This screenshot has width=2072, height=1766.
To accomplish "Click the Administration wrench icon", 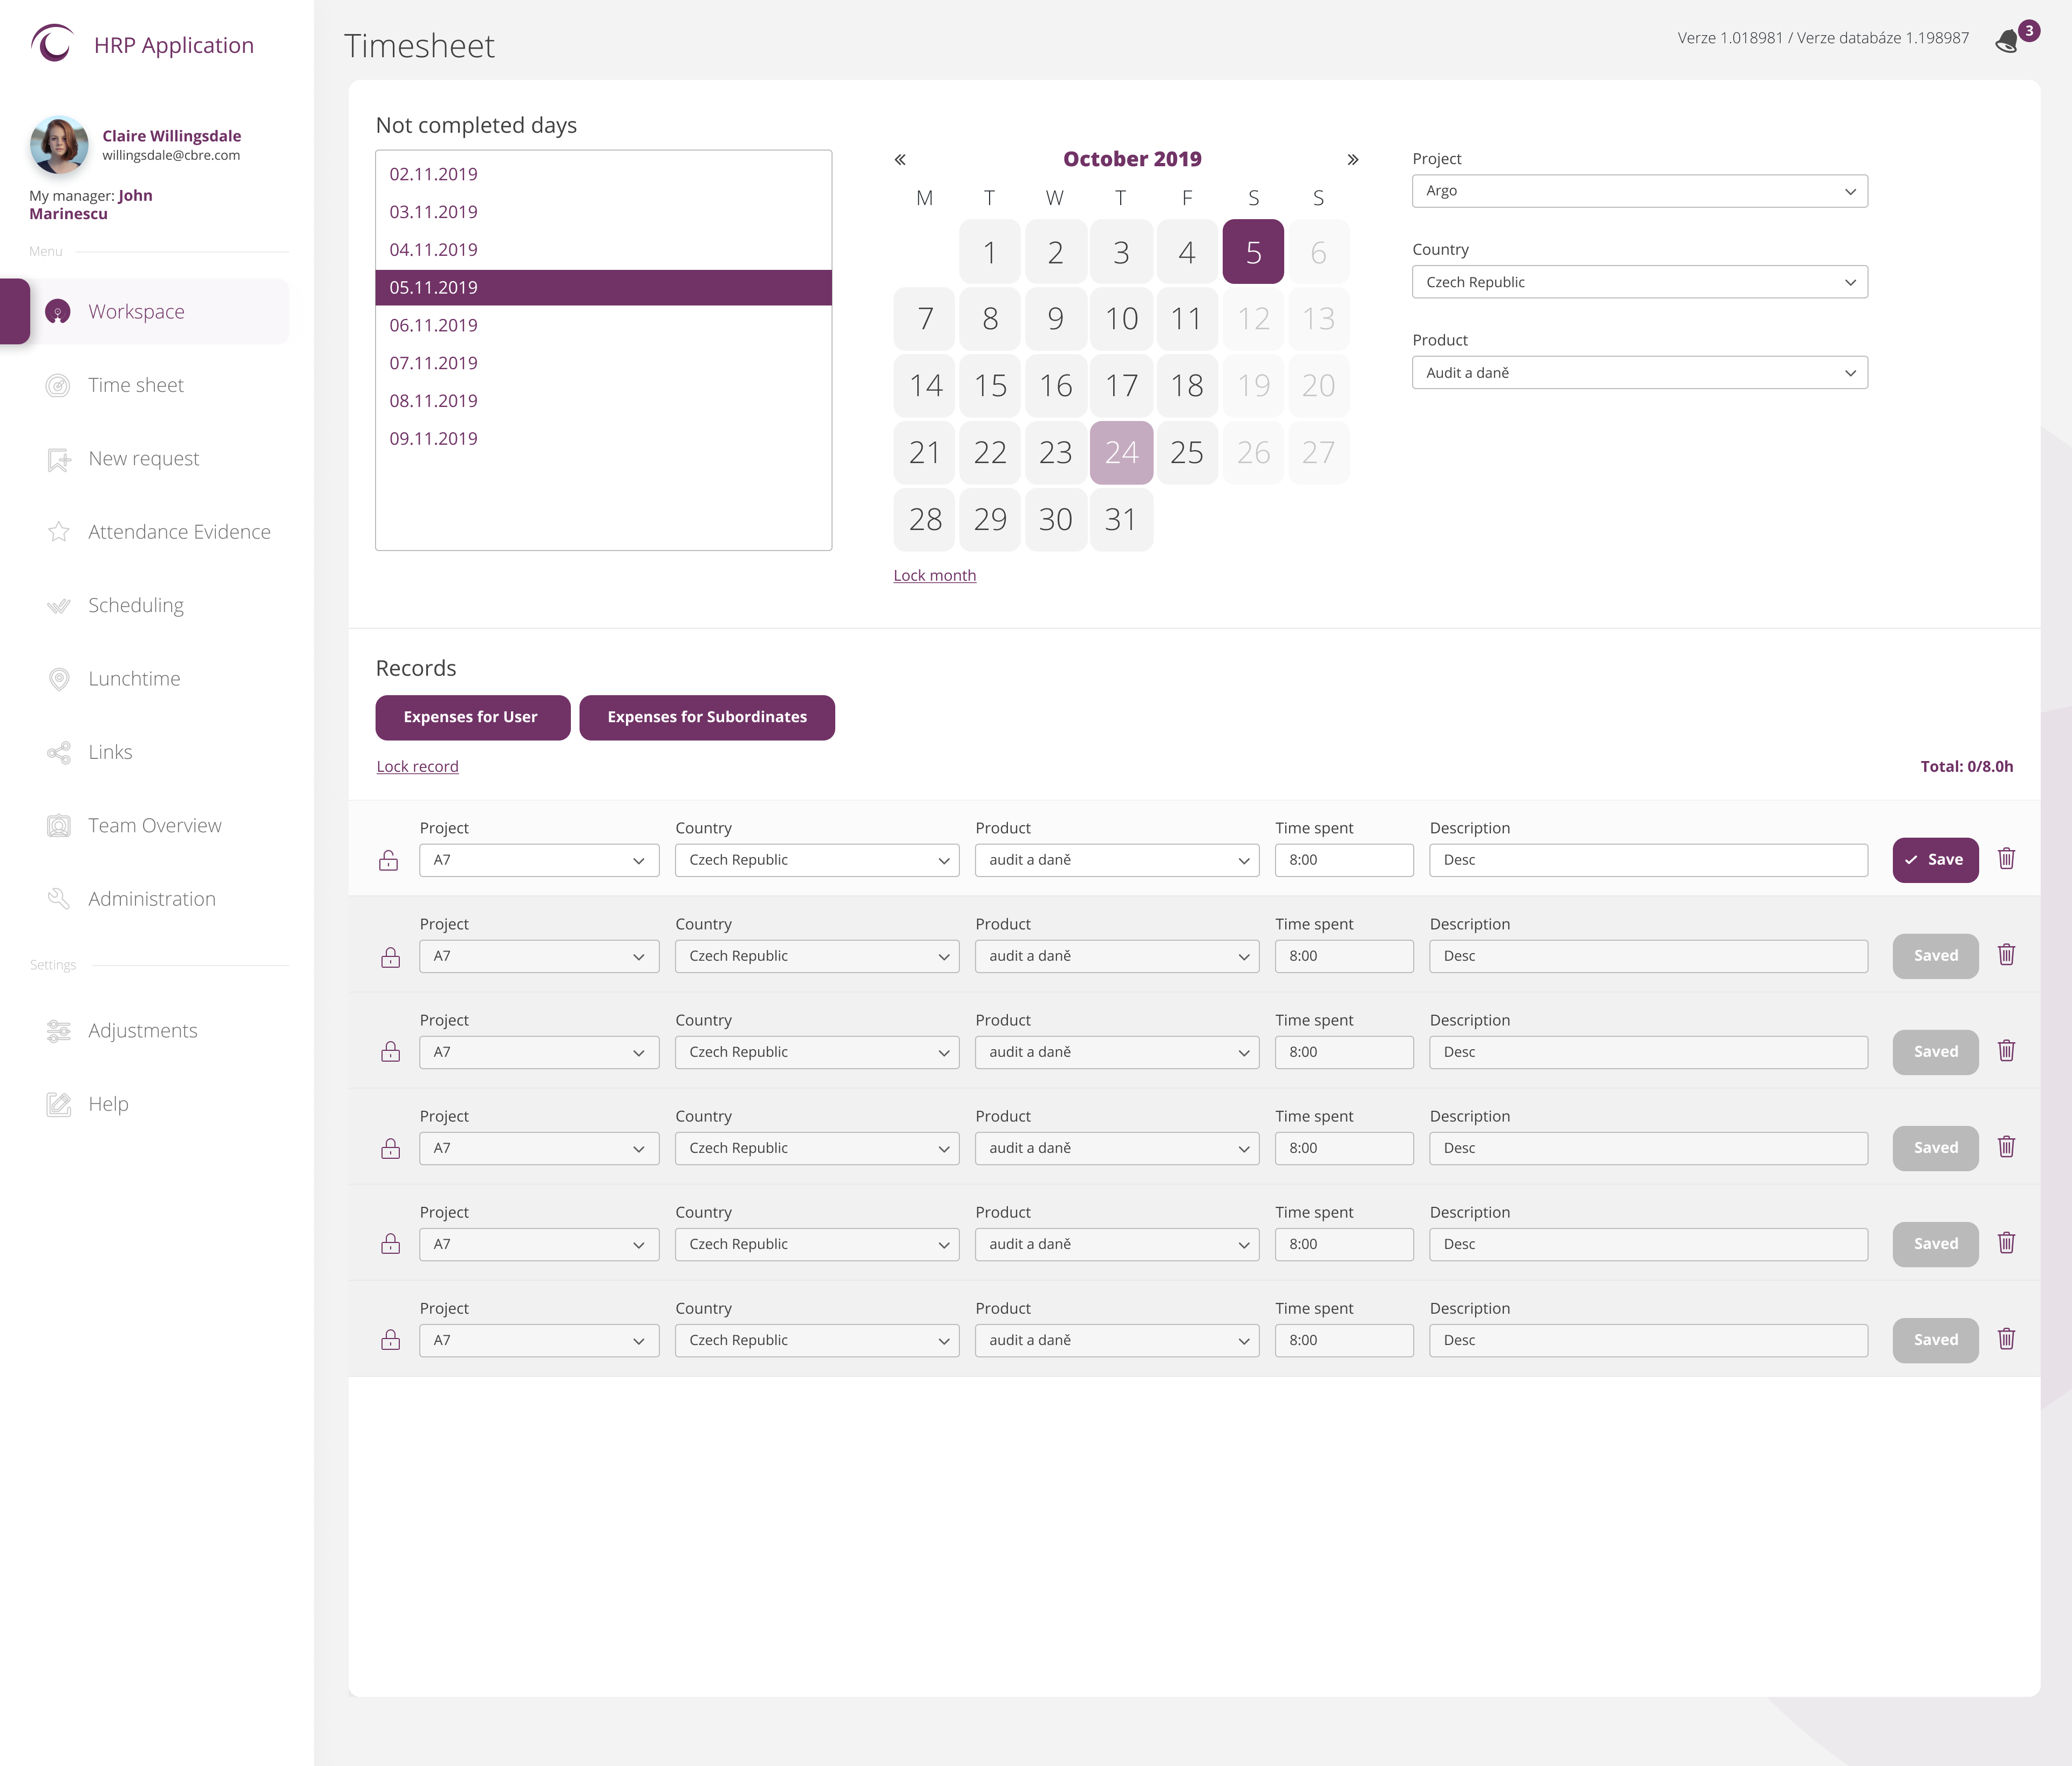I will click(x=58, y=899).
